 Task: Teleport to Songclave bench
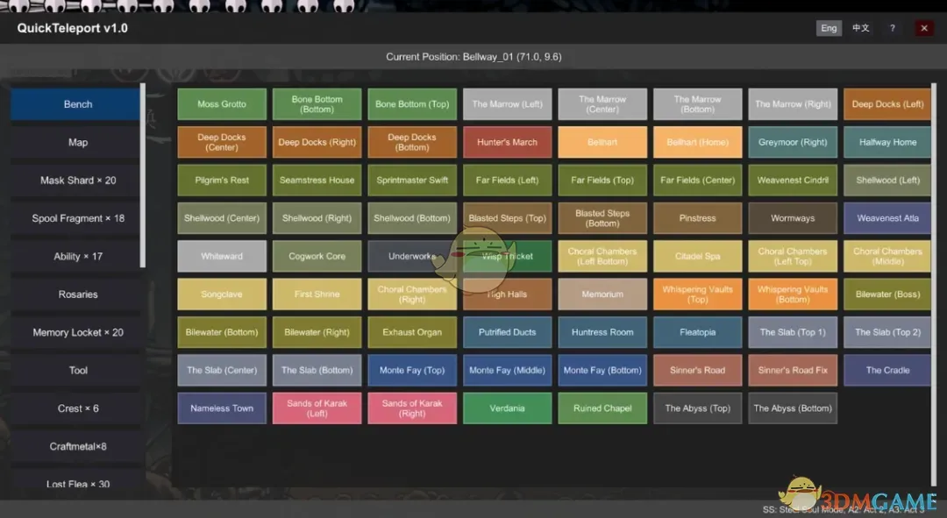[222, 294]
